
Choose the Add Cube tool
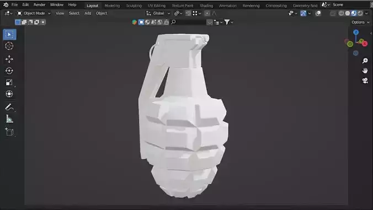(9, 132)
